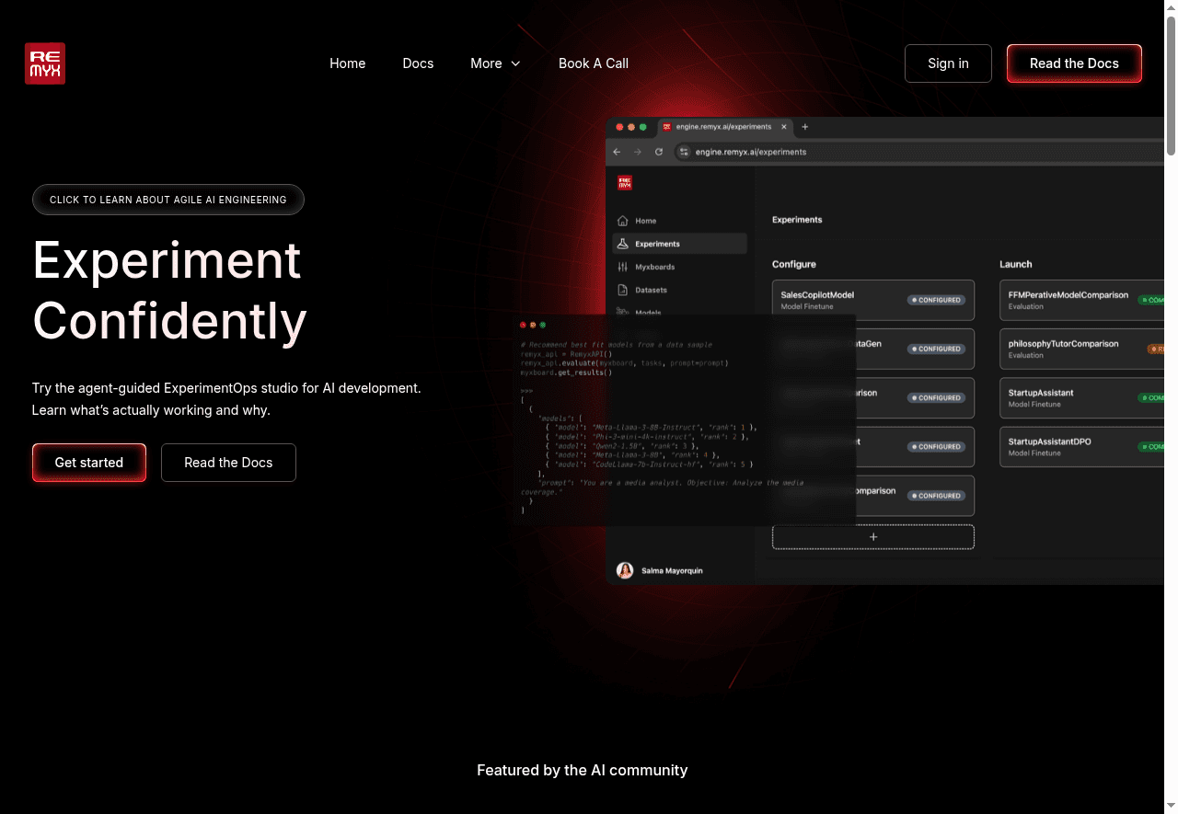This screenshot has height=814, width=1178.
Task: Click the browser reload icon in mockup
Action: click(659, 152)
